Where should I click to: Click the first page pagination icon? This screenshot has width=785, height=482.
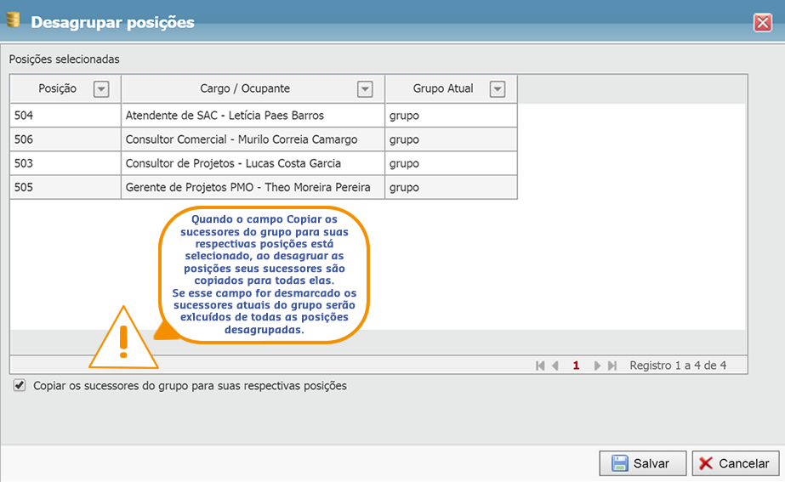(x=540, y=366)
